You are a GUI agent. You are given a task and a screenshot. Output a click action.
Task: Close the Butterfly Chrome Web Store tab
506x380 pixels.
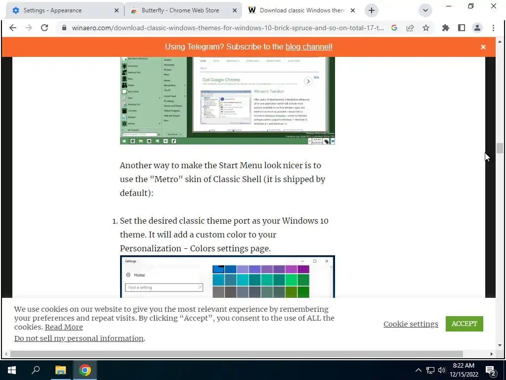(x=235, y=10)
